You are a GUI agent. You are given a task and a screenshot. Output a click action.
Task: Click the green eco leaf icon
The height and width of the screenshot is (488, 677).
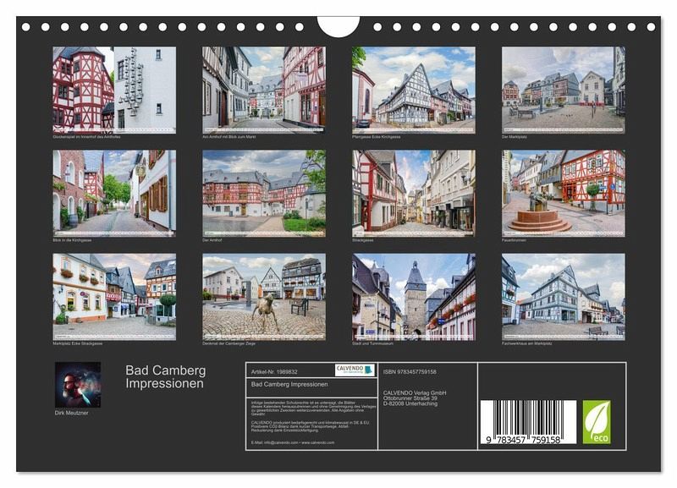point(596,422)
